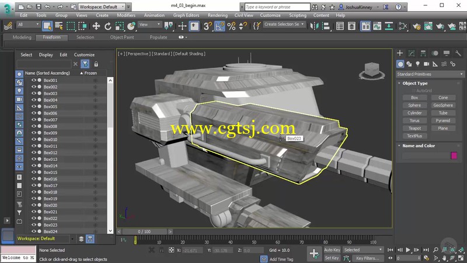467x263 pixels.
Task: Select the Move tool in the main toolbar
Action: [x=96, y=26]
